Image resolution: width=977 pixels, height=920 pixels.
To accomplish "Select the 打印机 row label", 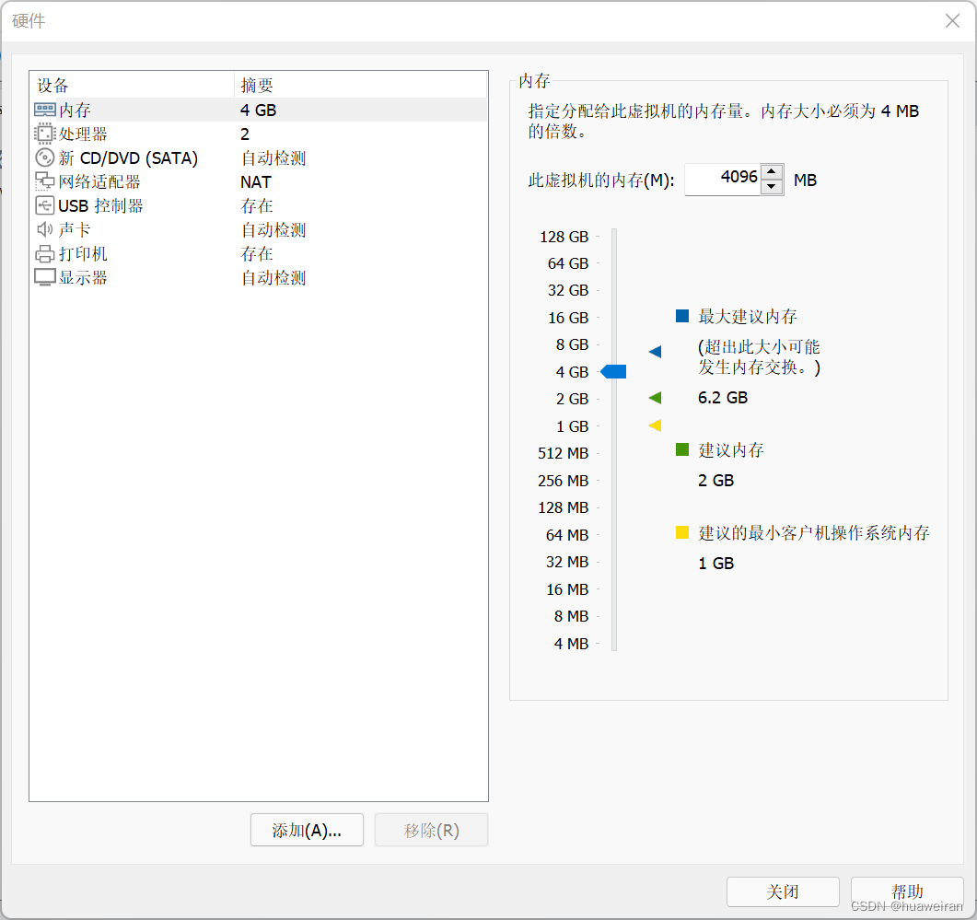I will [x=83, y=253].
